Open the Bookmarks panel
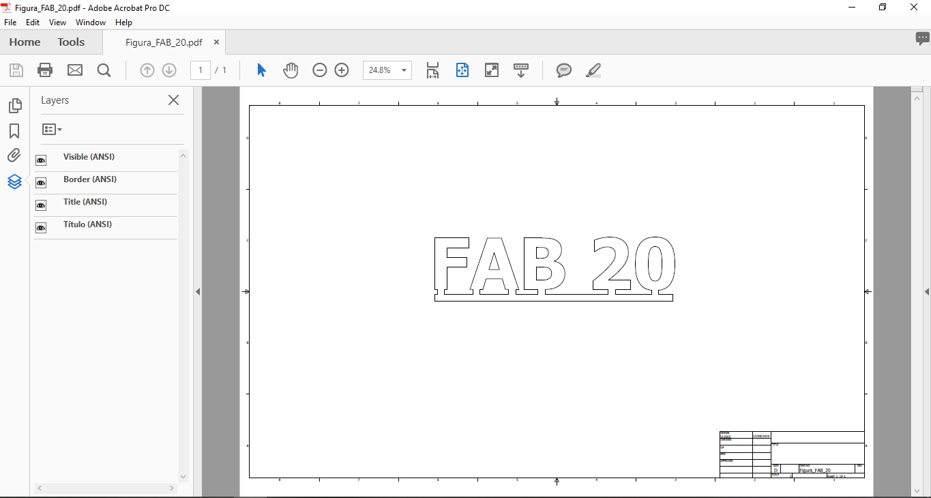 [x=14, y=131]
